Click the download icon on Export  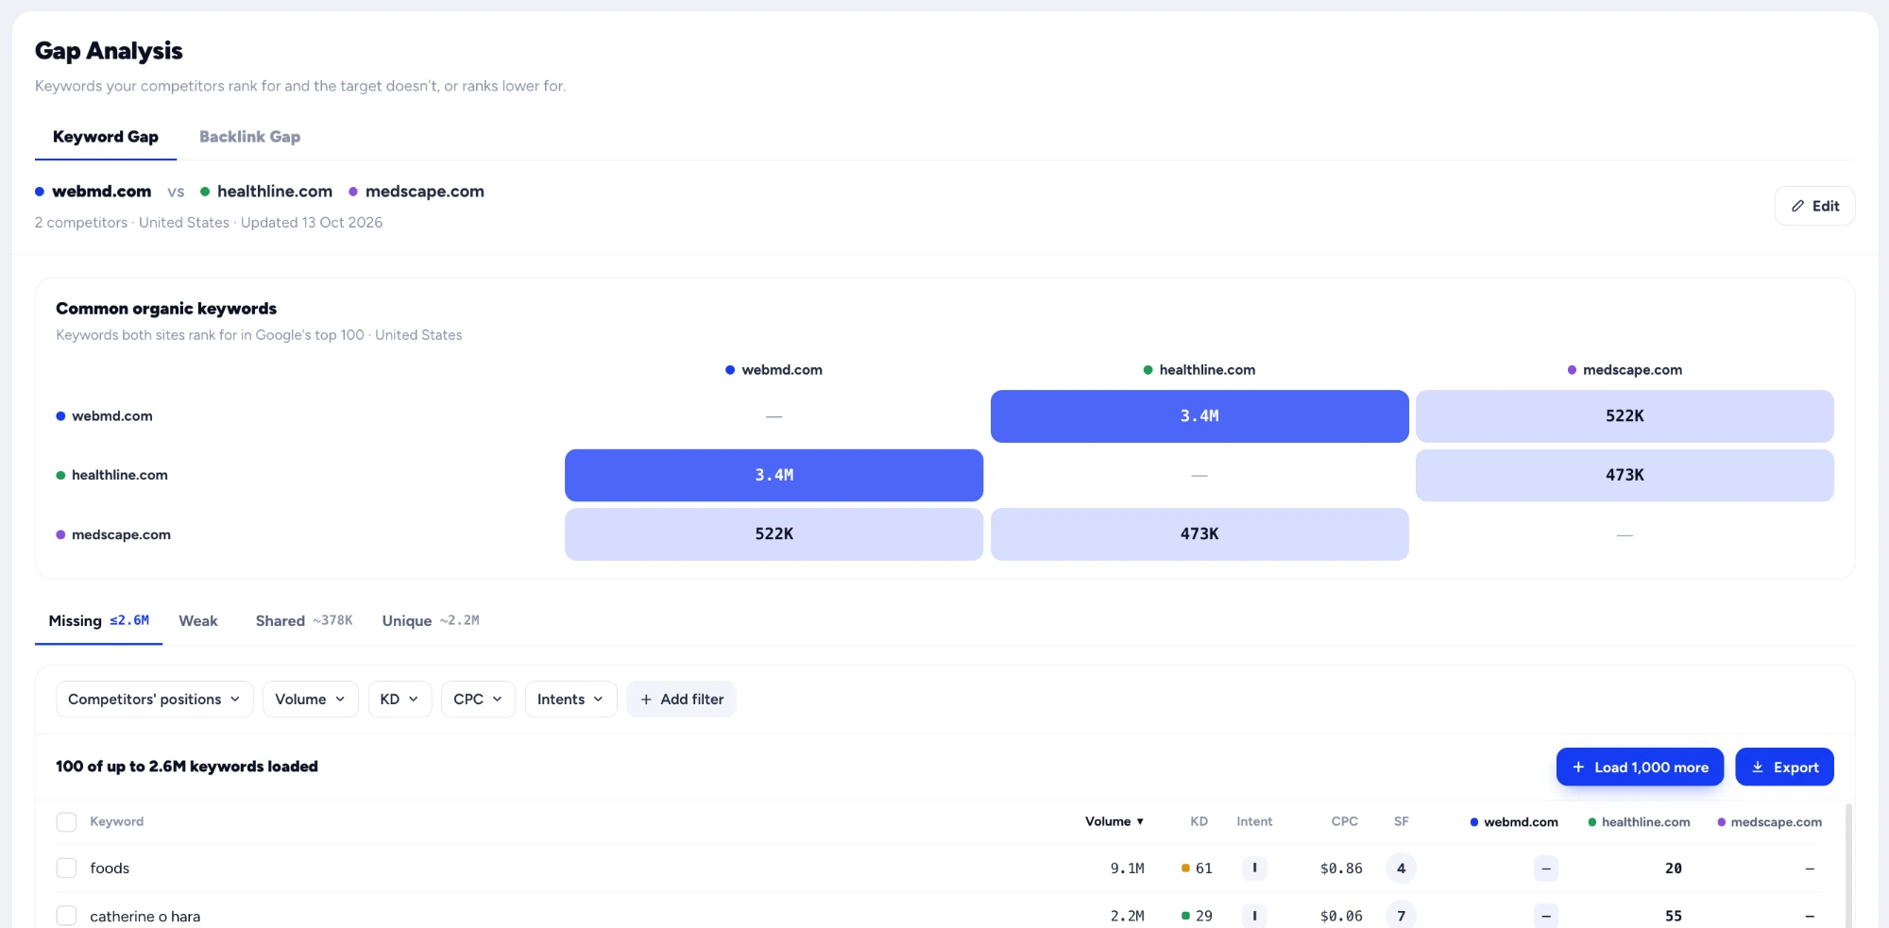[x=1758, y=768]
